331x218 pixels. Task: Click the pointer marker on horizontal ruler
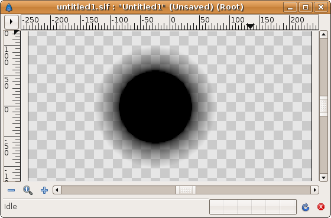click(250, 27)
